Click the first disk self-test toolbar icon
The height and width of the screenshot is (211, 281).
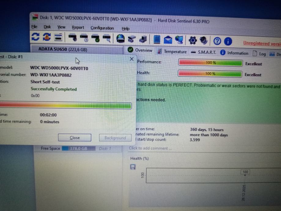pos(72,38)
